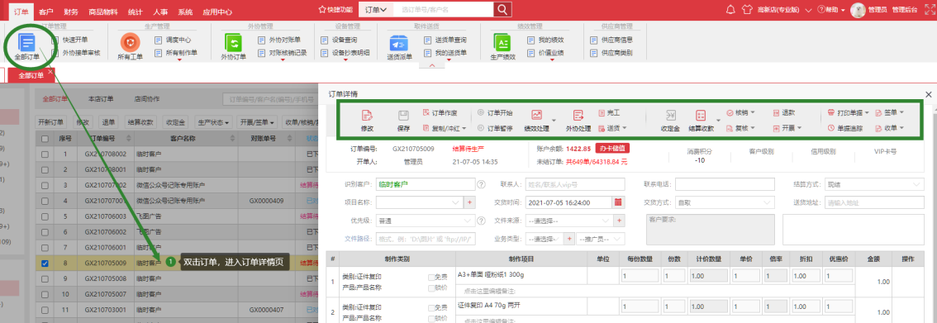The image size is (937, 323).
Task: Click the 保存 save icon
Action: [x=403, y=116]
